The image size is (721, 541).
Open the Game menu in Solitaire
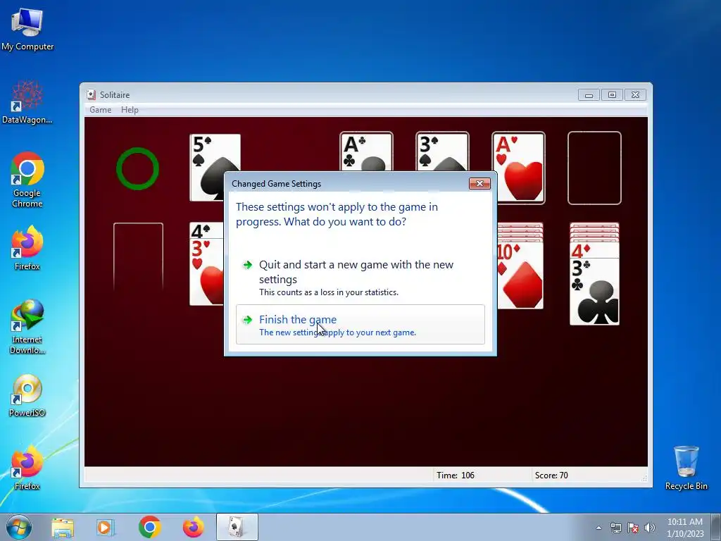coord(100,109)
